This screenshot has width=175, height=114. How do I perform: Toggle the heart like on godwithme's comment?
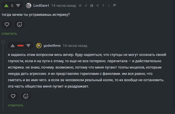point(13,96)
